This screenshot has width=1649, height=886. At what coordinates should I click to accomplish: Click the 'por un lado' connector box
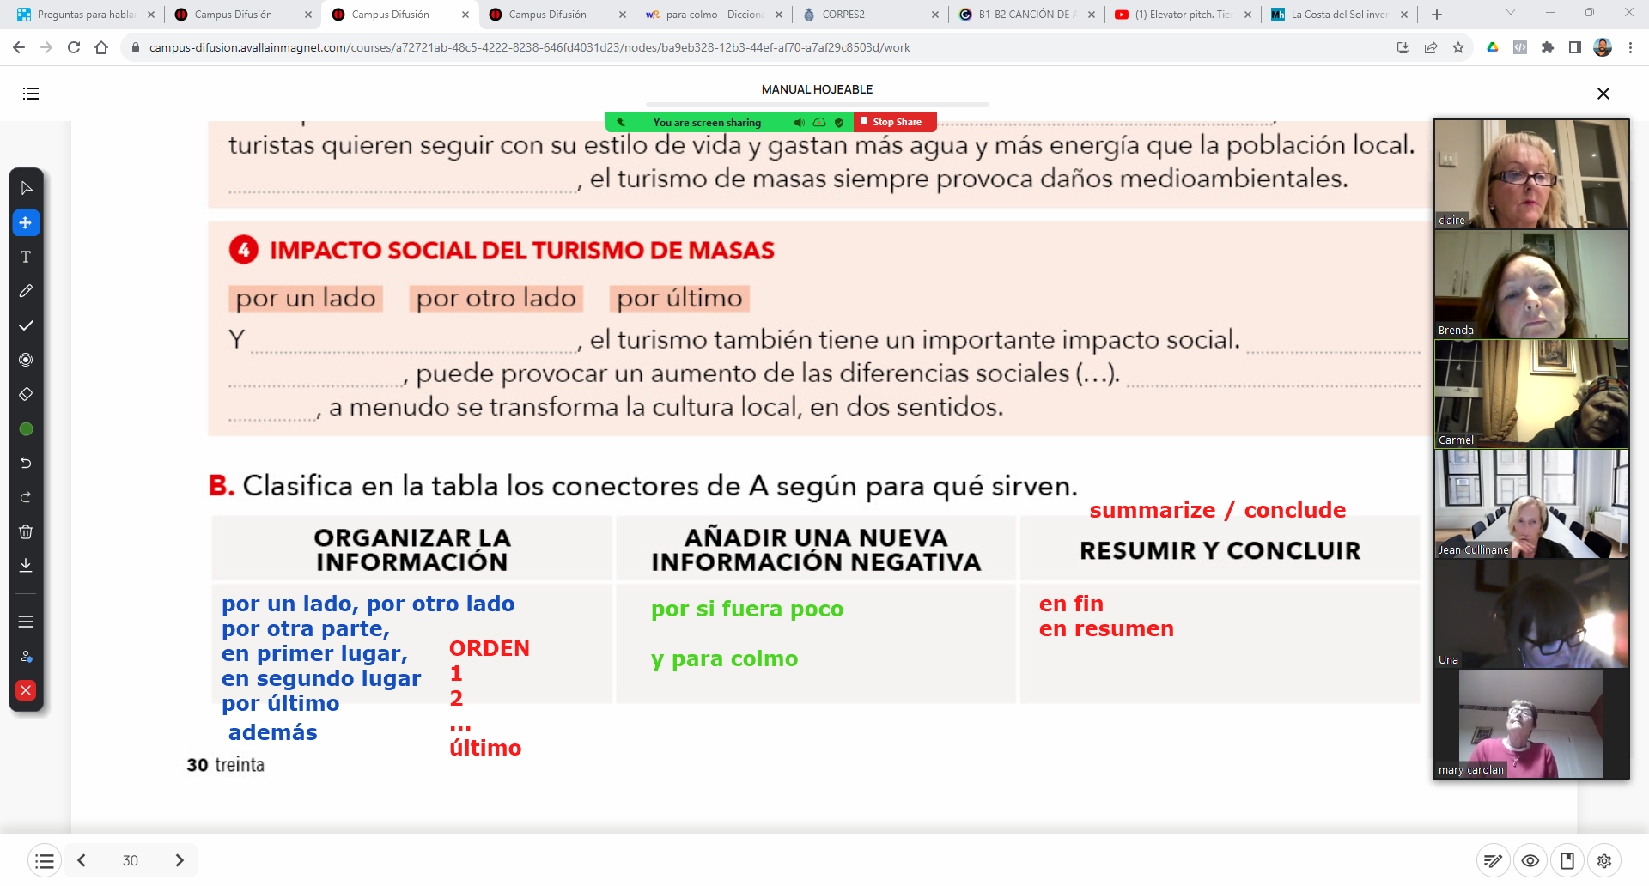(306, 299)
